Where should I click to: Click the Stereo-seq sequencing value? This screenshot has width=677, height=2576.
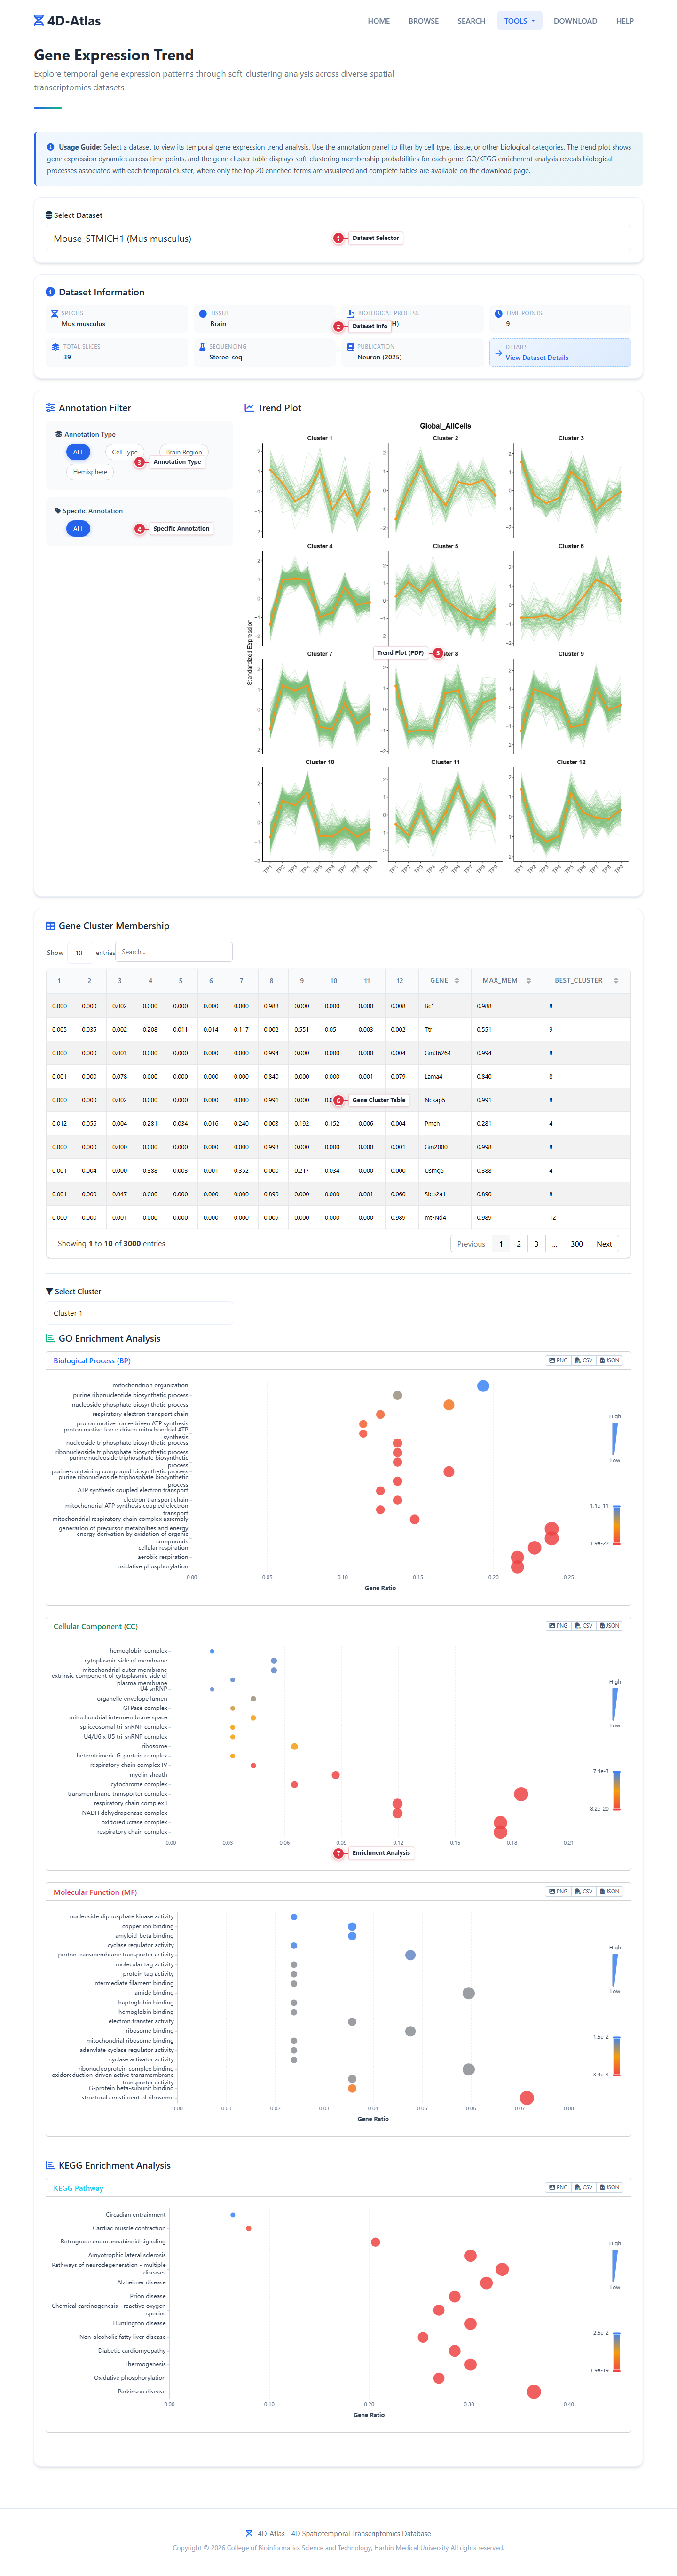point(226,357)
